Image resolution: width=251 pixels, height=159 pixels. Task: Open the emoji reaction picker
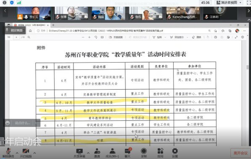[8, 123]
